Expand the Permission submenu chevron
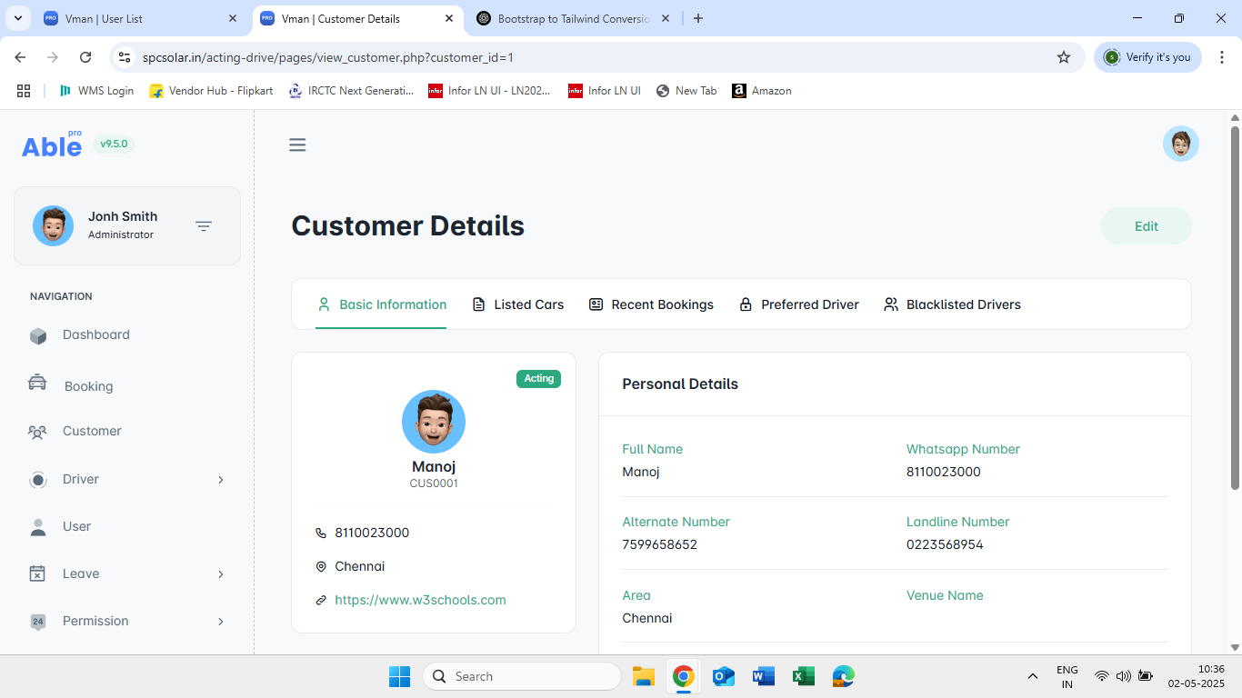 click(x=220, y=622)
